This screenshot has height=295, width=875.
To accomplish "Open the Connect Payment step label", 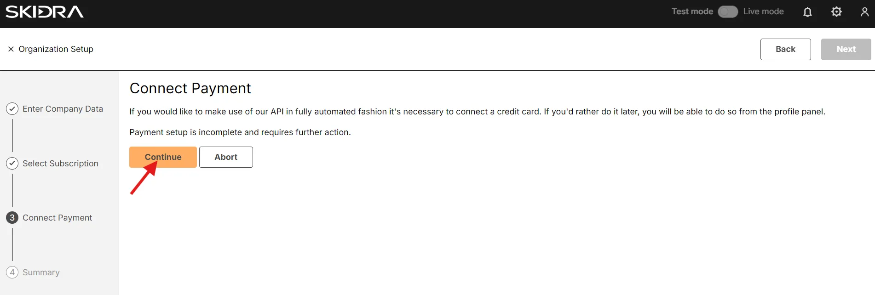I will pos(57,218).
